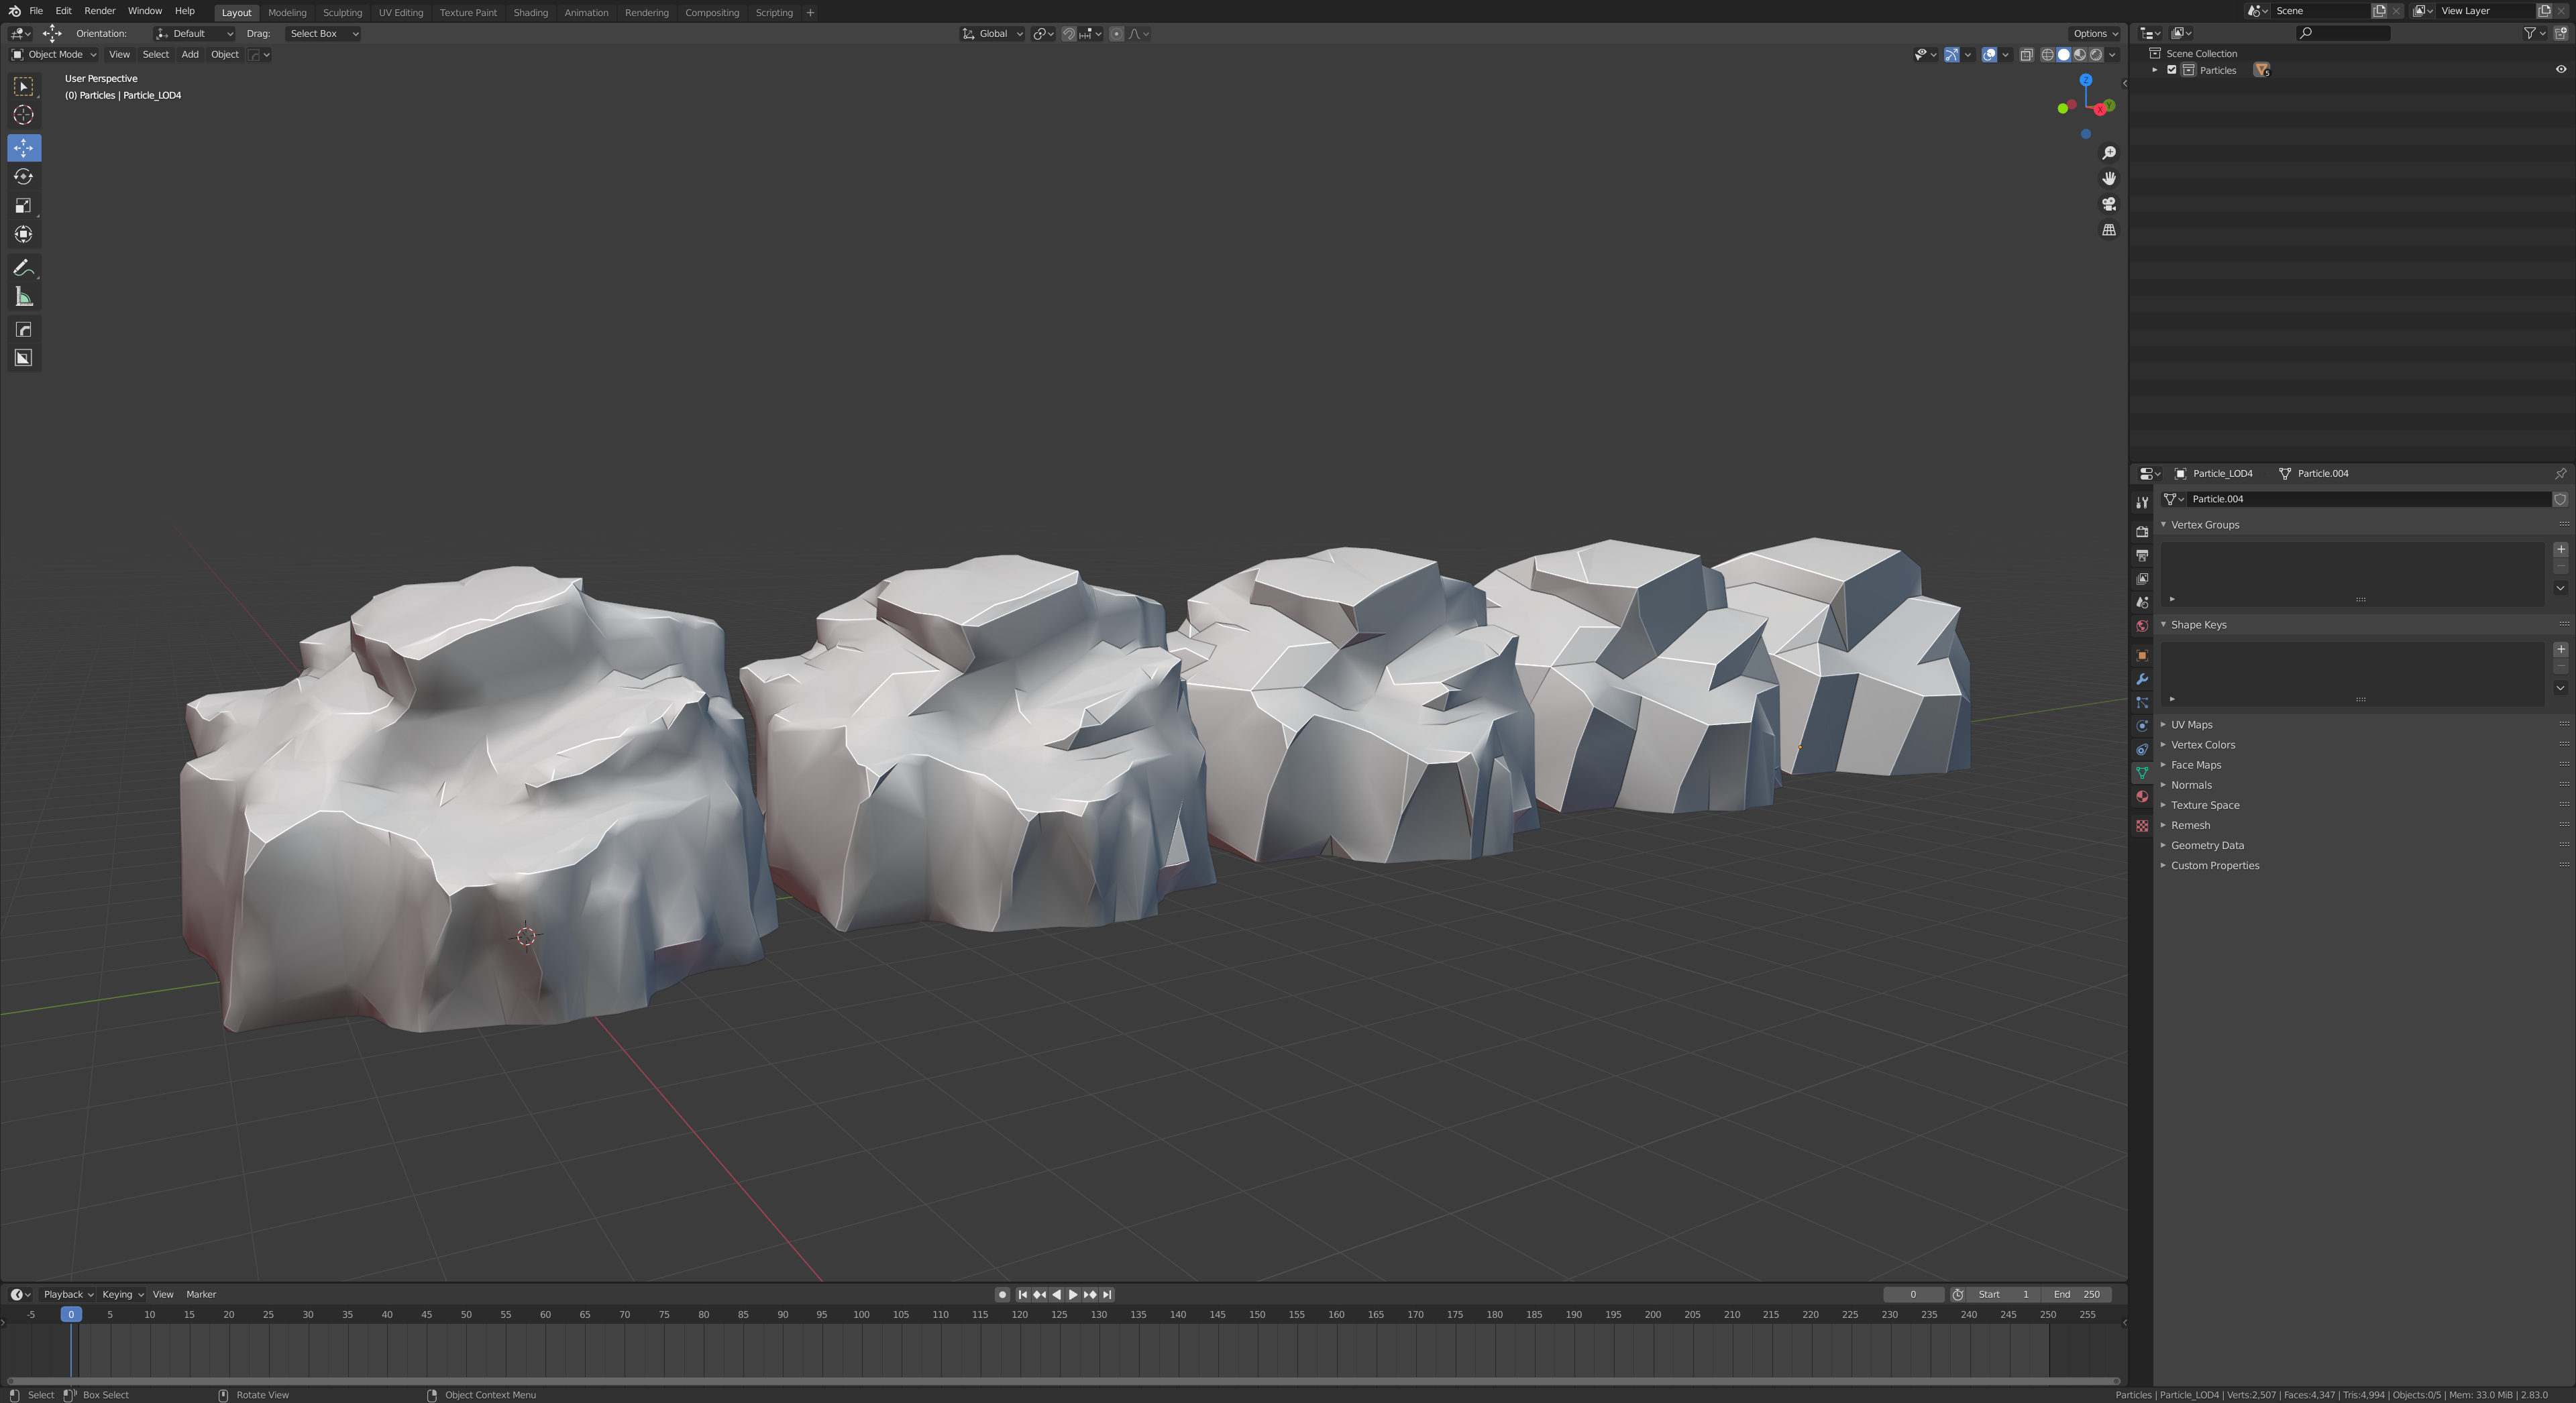Screen dimensions: 2576x1403
Task: Hide Particles collection with eye icon
Action: (x=2561, y=70)
